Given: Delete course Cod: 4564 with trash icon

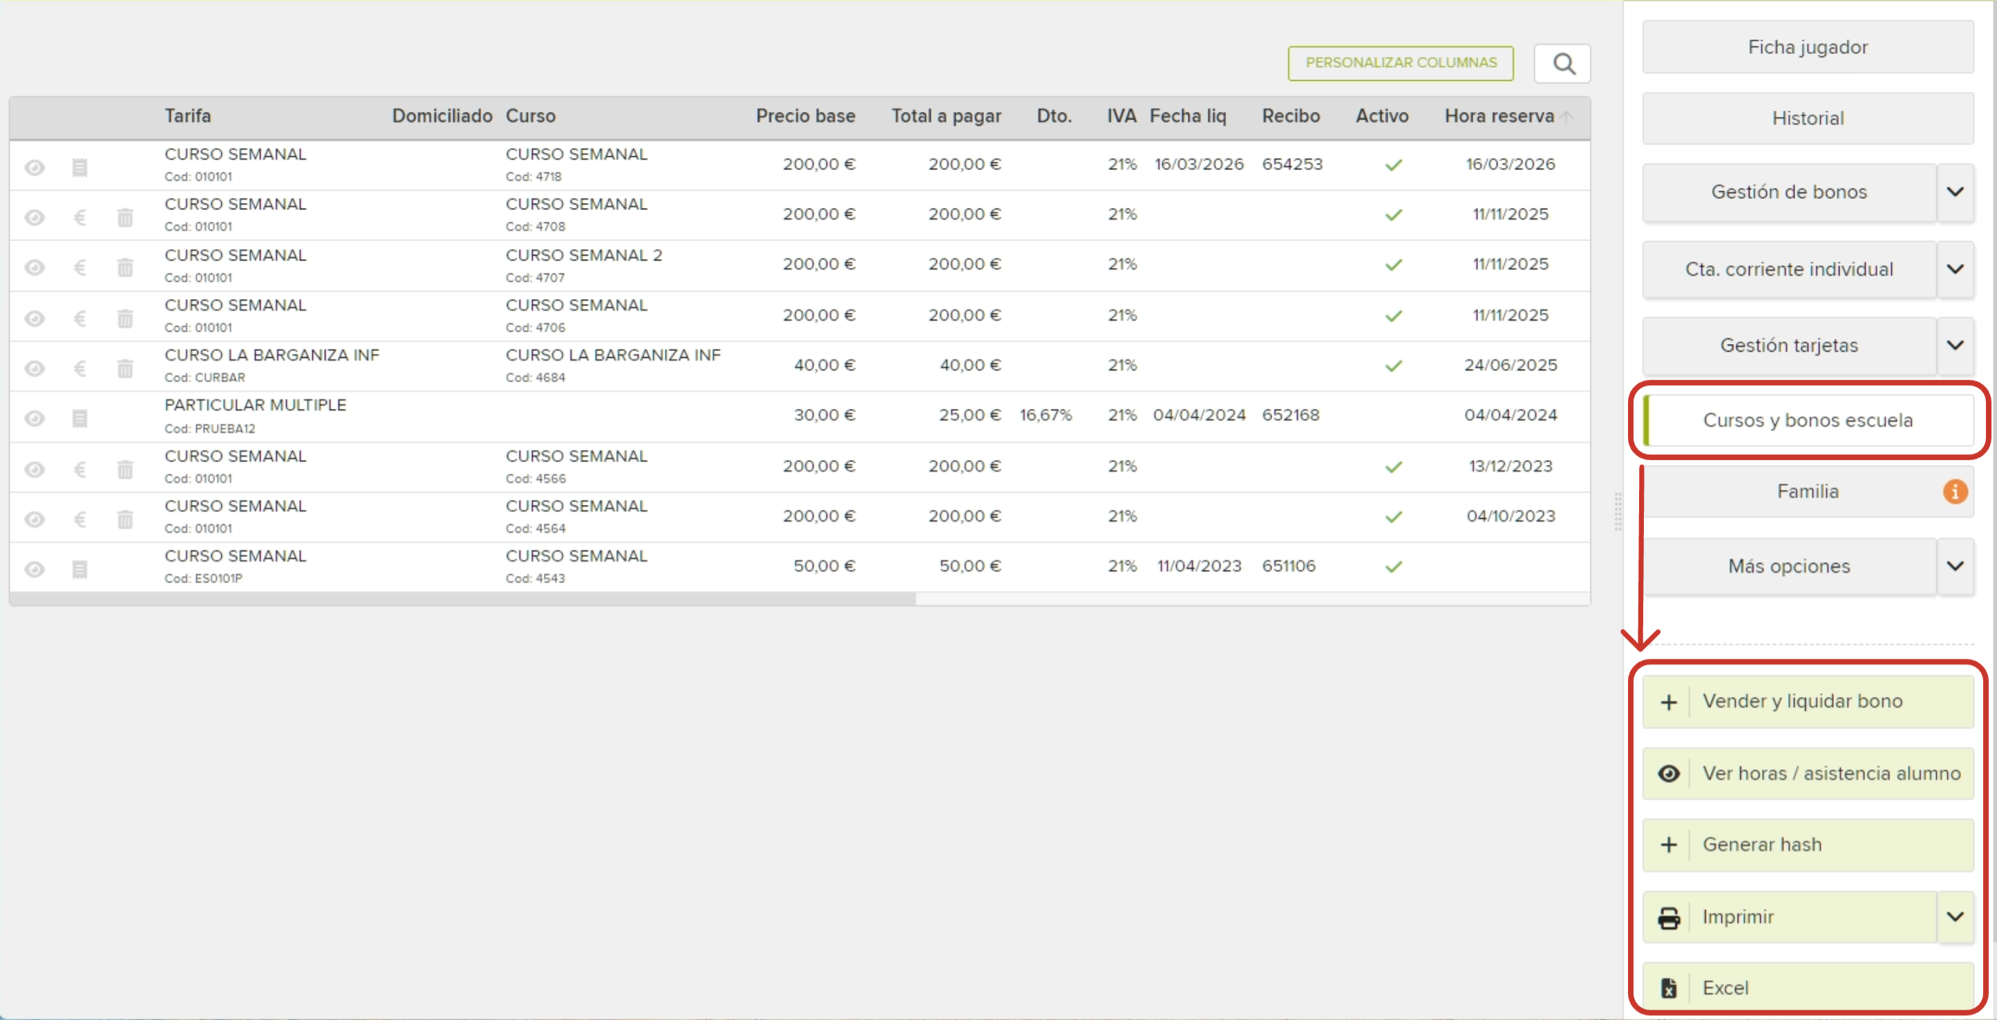Looking at the screenshot, I should tap(125, 520).
